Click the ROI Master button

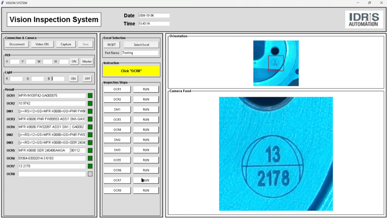(87, 61)
